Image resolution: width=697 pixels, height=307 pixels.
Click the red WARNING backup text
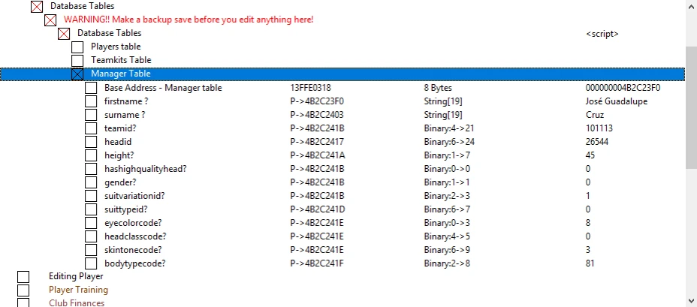click(189, 20)
